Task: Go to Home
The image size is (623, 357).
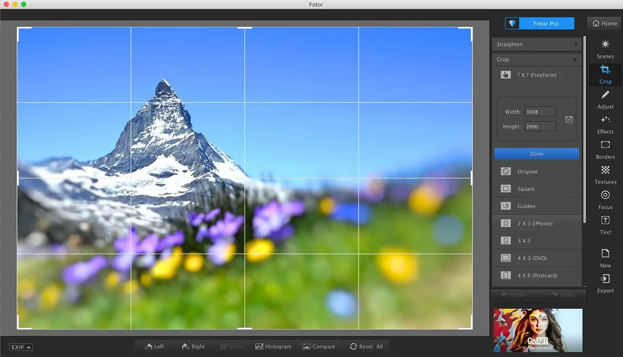Action: click(605, 24)
